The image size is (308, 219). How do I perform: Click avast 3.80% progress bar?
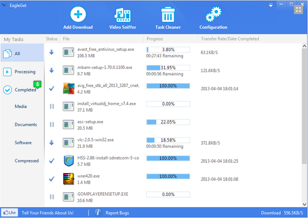(168, 49)
